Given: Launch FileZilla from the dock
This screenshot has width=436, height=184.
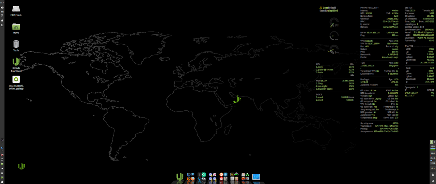Looking at the screenshot, I should coord(221,179).
